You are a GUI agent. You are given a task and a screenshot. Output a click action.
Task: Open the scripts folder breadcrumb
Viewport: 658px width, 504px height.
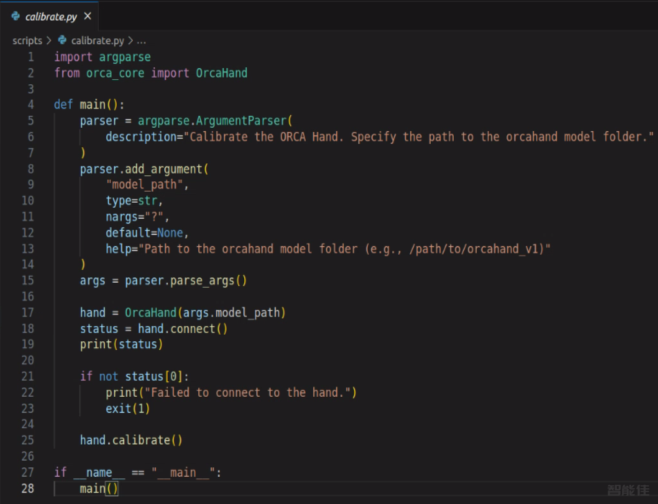click(27, 41)
